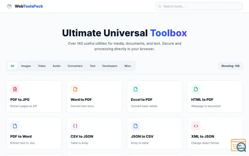Switch to the Images category tab
Screen dimensions: 249x156
coord(26,66)
